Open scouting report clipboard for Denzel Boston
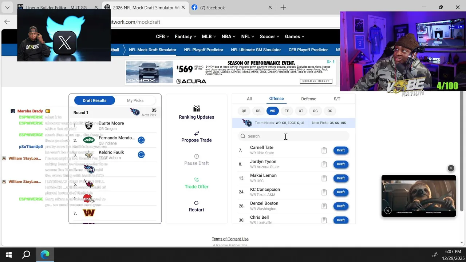 click(x=324, y=206)
